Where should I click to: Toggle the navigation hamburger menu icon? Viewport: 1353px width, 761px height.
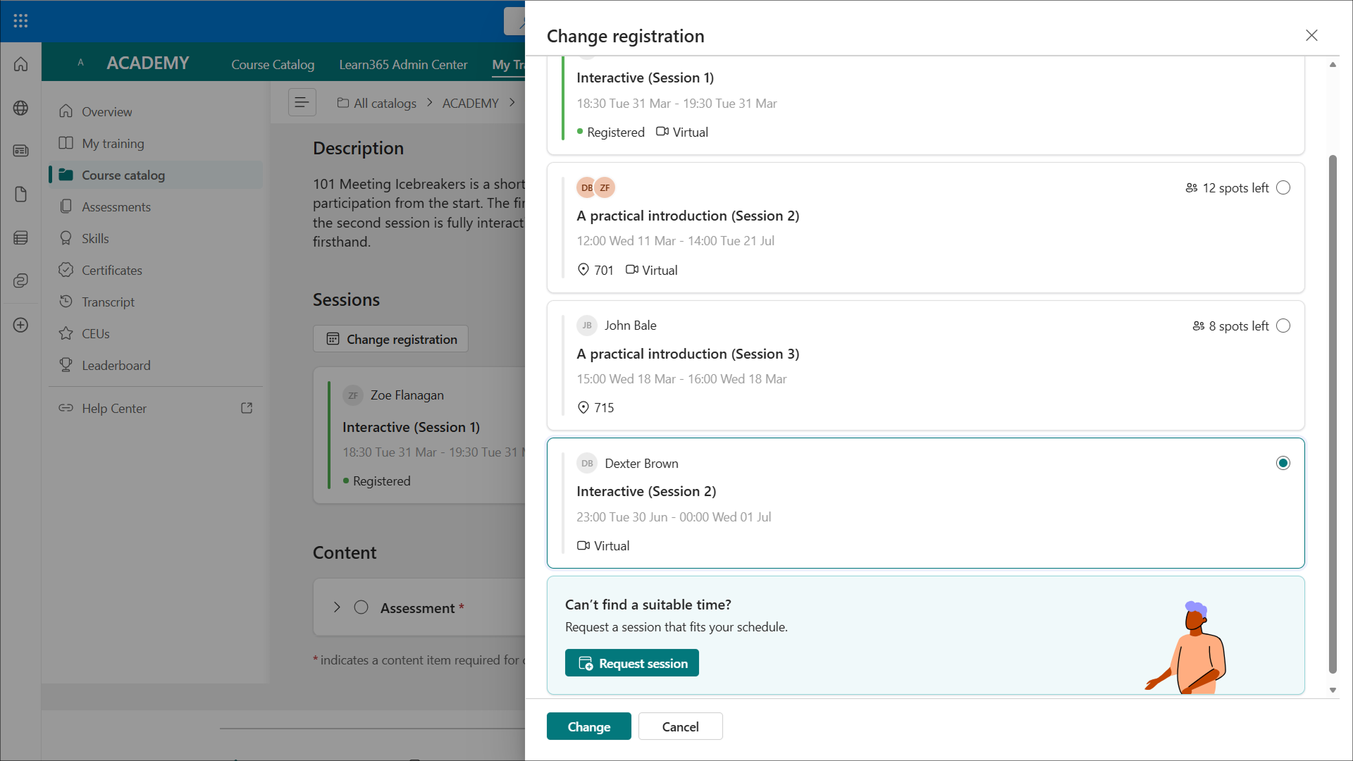(x=302, y=103)
